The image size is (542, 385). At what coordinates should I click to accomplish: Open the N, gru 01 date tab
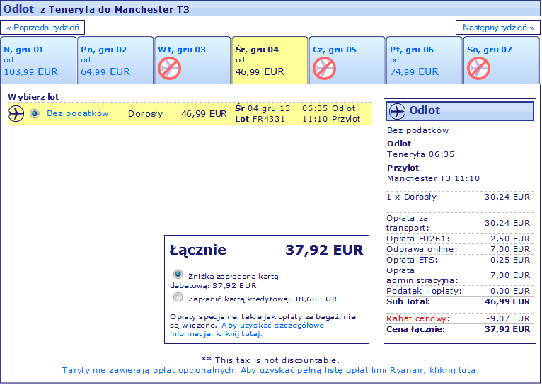tap(38, 60)
